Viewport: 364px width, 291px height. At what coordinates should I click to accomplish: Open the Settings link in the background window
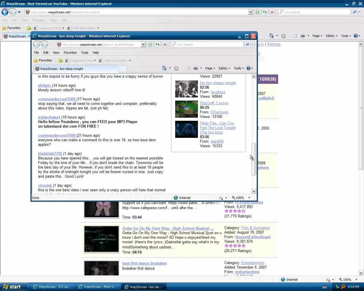point(274,44)
